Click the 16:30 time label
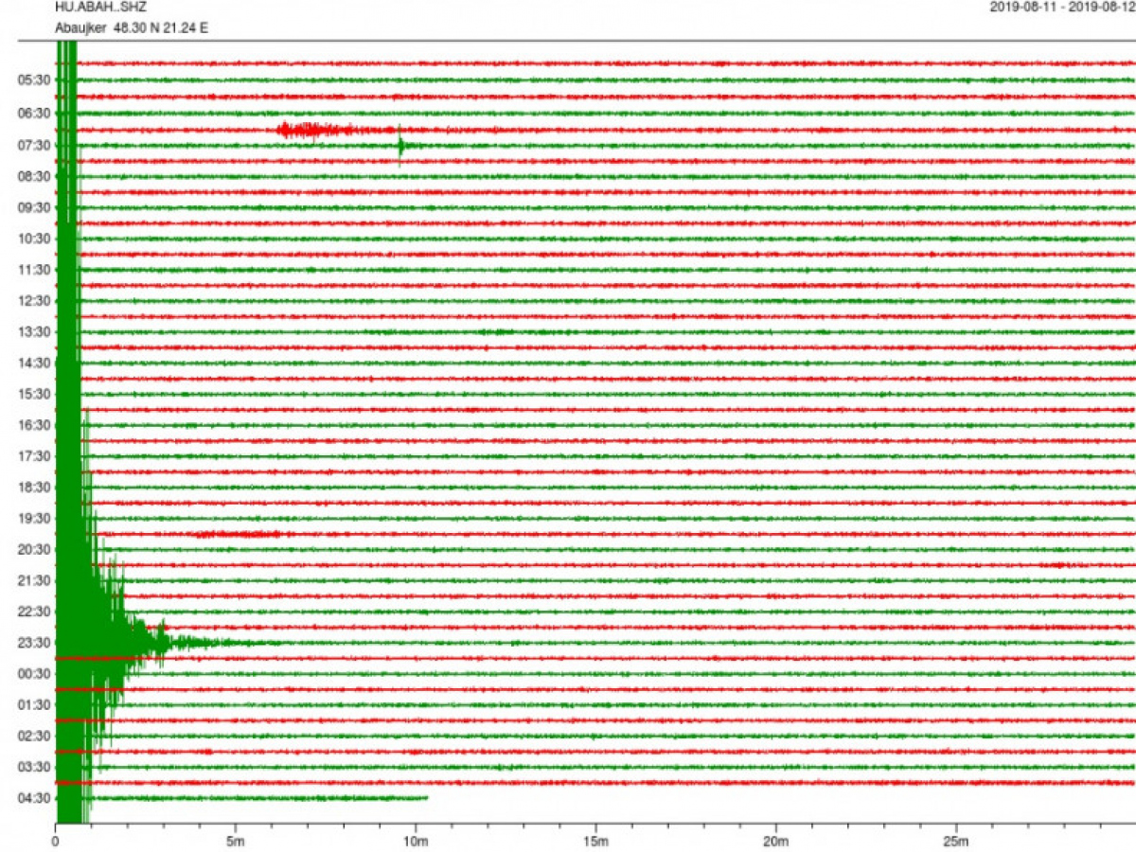The image size is (1136, 852). 34,426
